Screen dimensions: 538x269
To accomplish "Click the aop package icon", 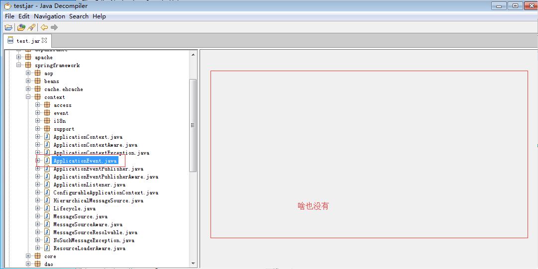I will click(38, 73).
